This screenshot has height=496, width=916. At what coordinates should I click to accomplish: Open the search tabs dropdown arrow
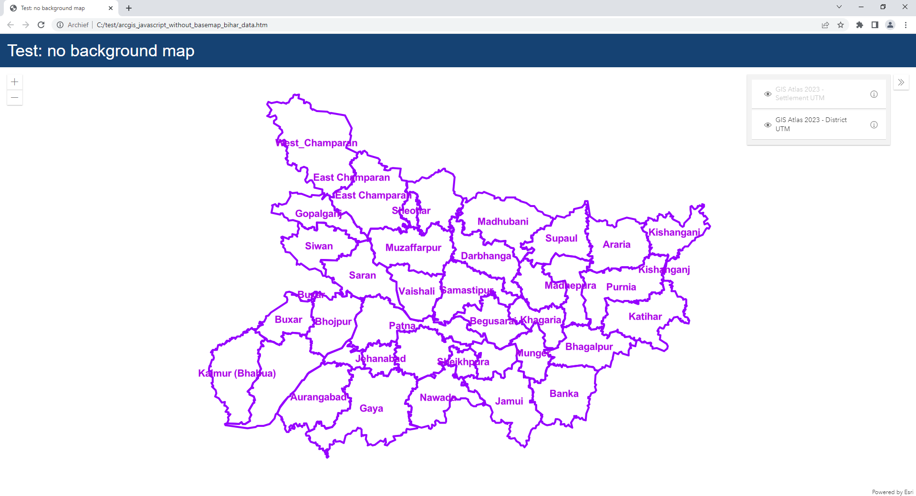(839, 7)
